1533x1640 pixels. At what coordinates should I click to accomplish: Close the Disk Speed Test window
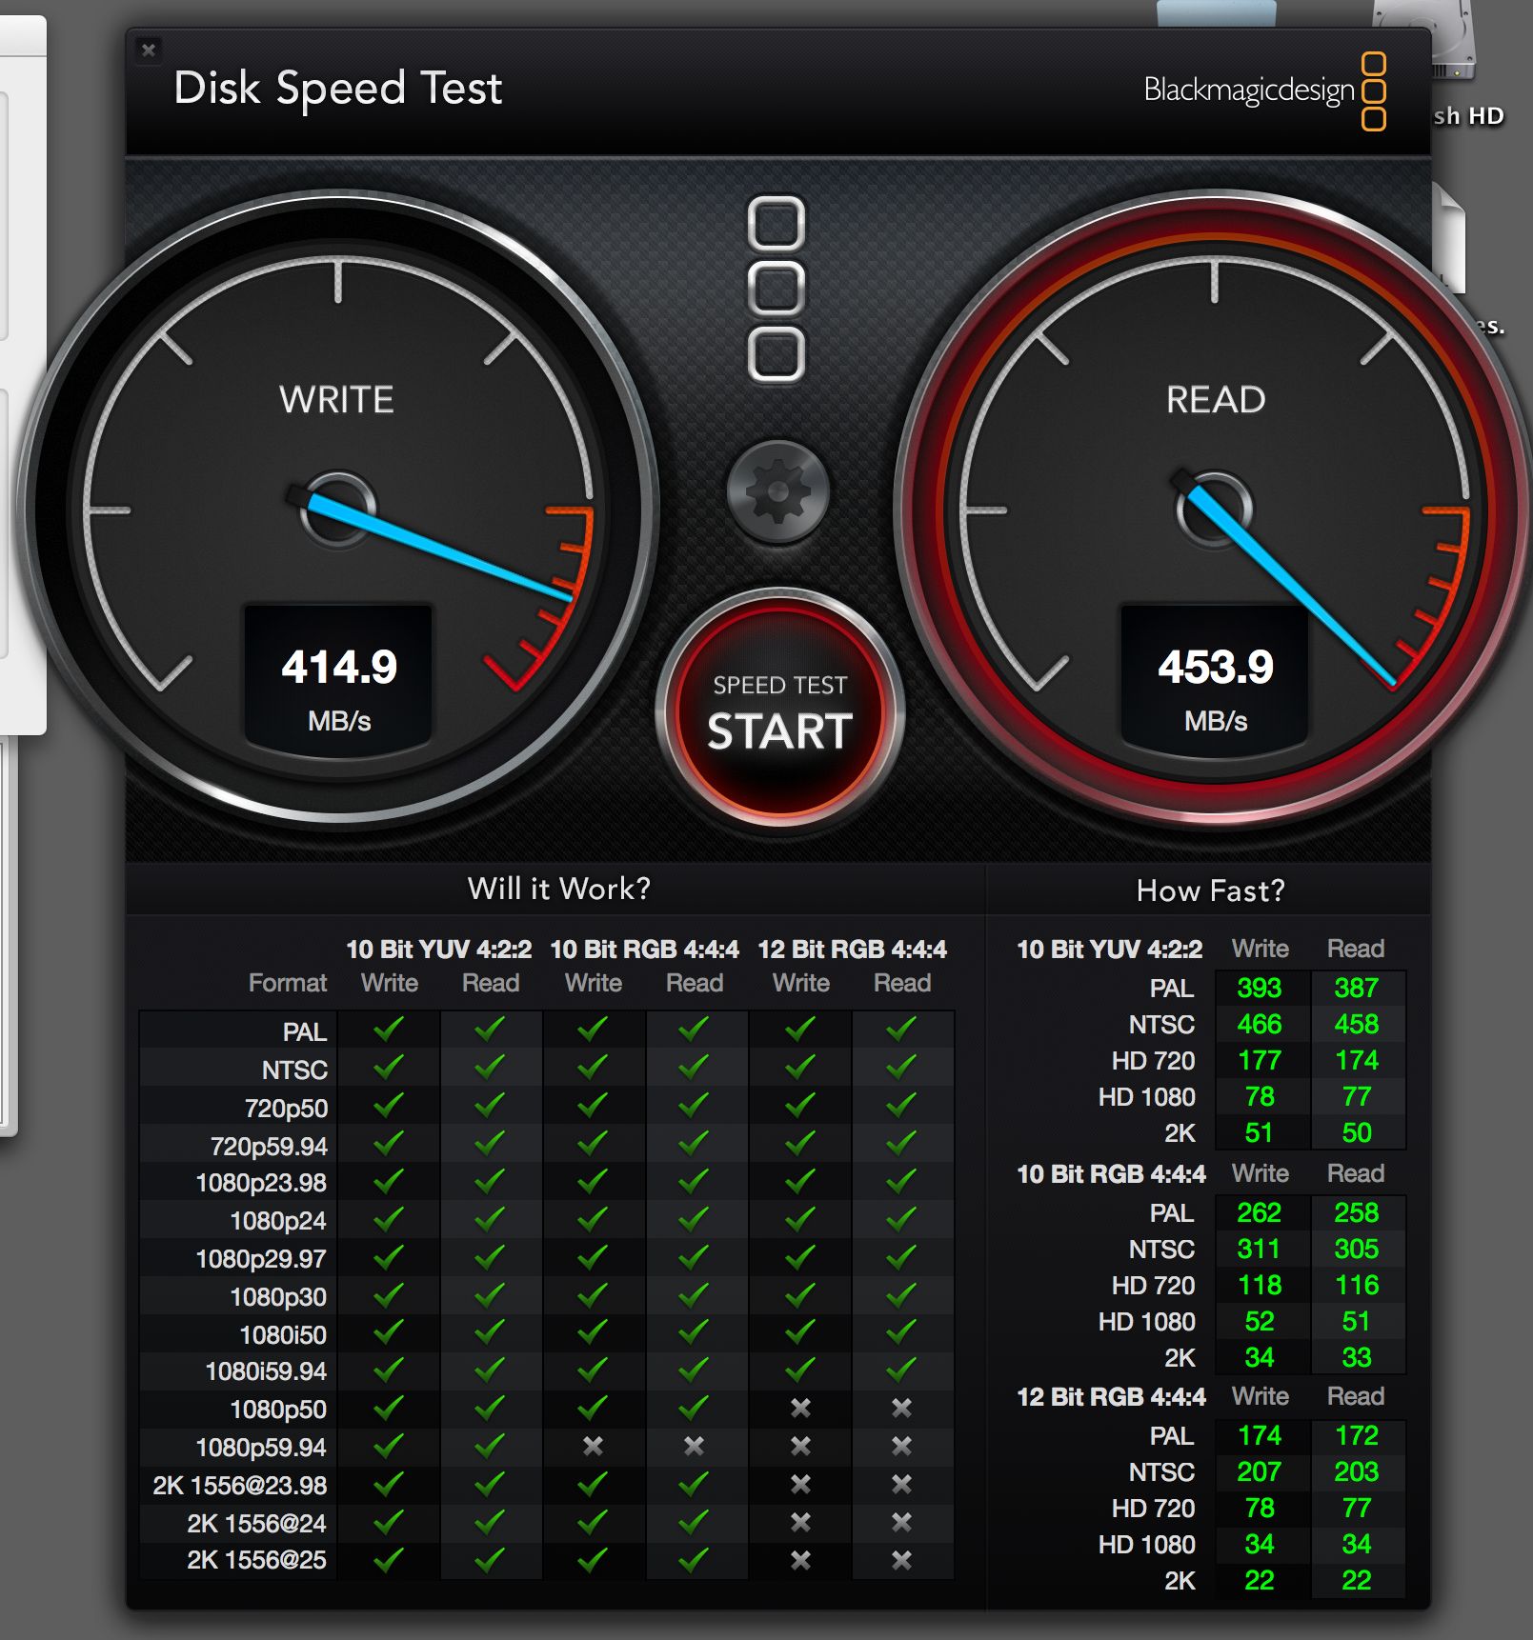point(149,50)
